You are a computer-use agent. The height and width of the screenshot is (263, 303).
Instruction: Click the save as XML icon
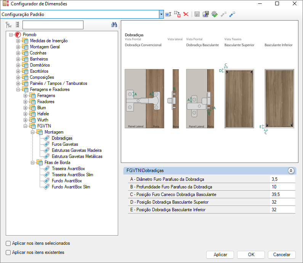coord(205,14)
